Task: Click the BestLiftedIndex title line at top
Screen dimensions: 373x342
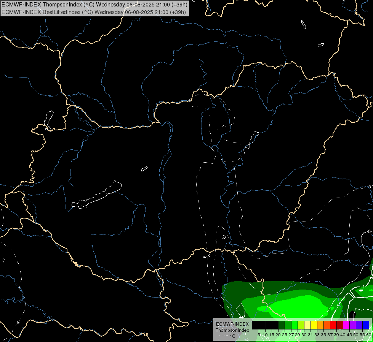Action: pyautogui.click(x=94, y=12)
